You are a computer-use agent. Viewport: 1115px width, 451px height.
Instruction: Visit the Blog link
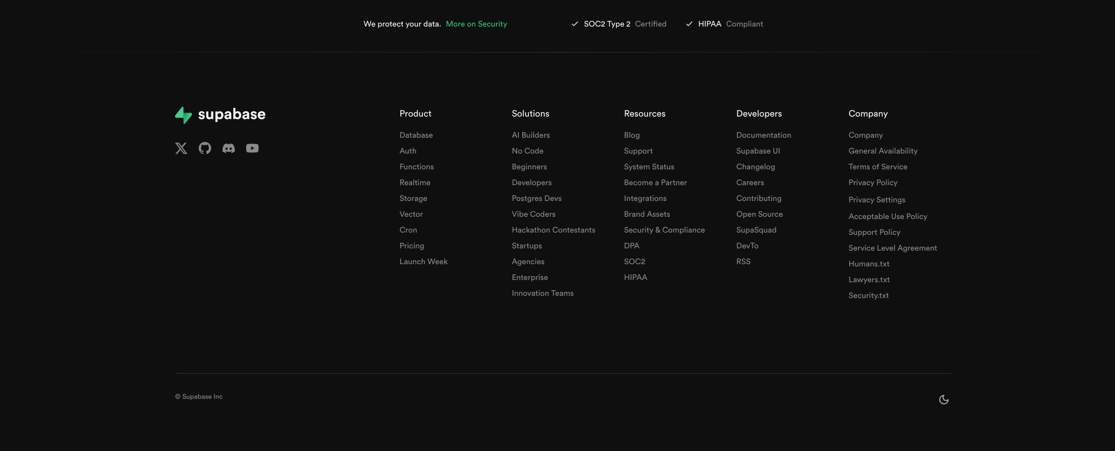tap(632, 135)
